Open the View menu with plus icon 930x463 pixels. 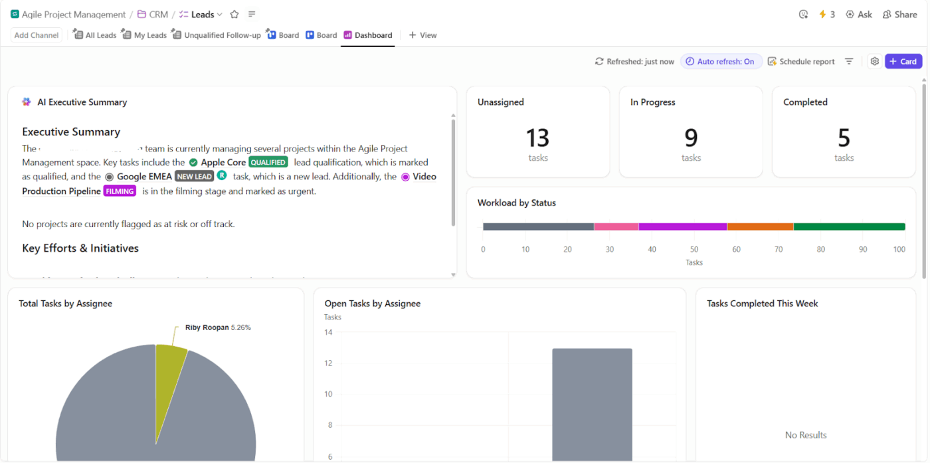coord(422,35)
